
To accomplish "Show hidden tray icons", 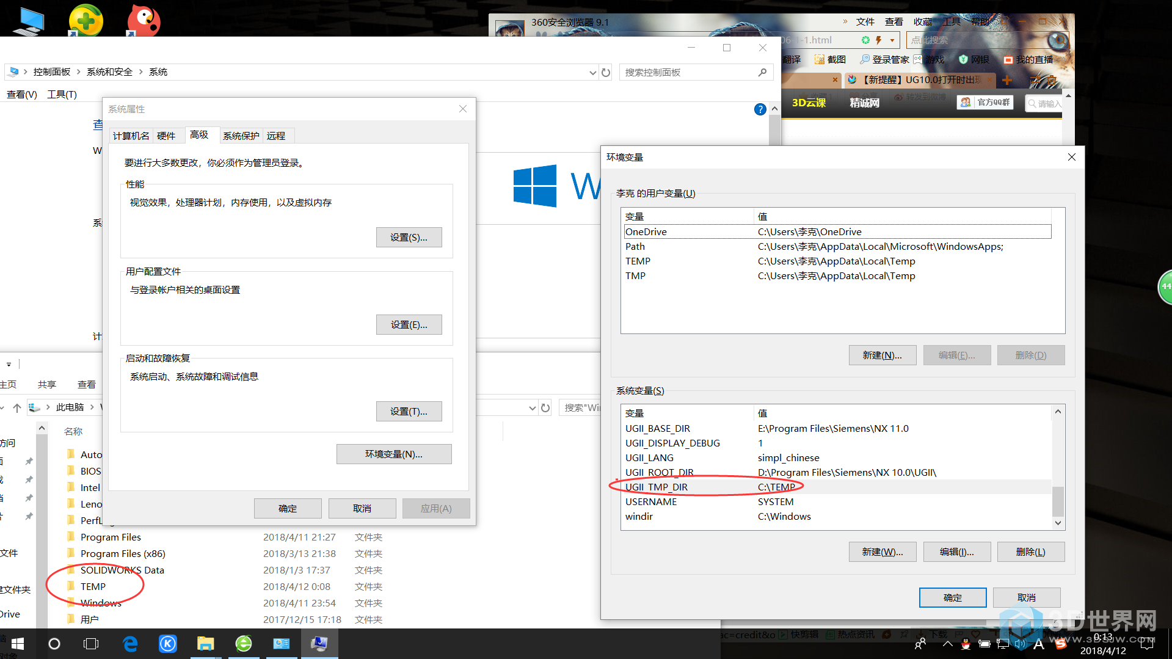I will pos(947,644).
